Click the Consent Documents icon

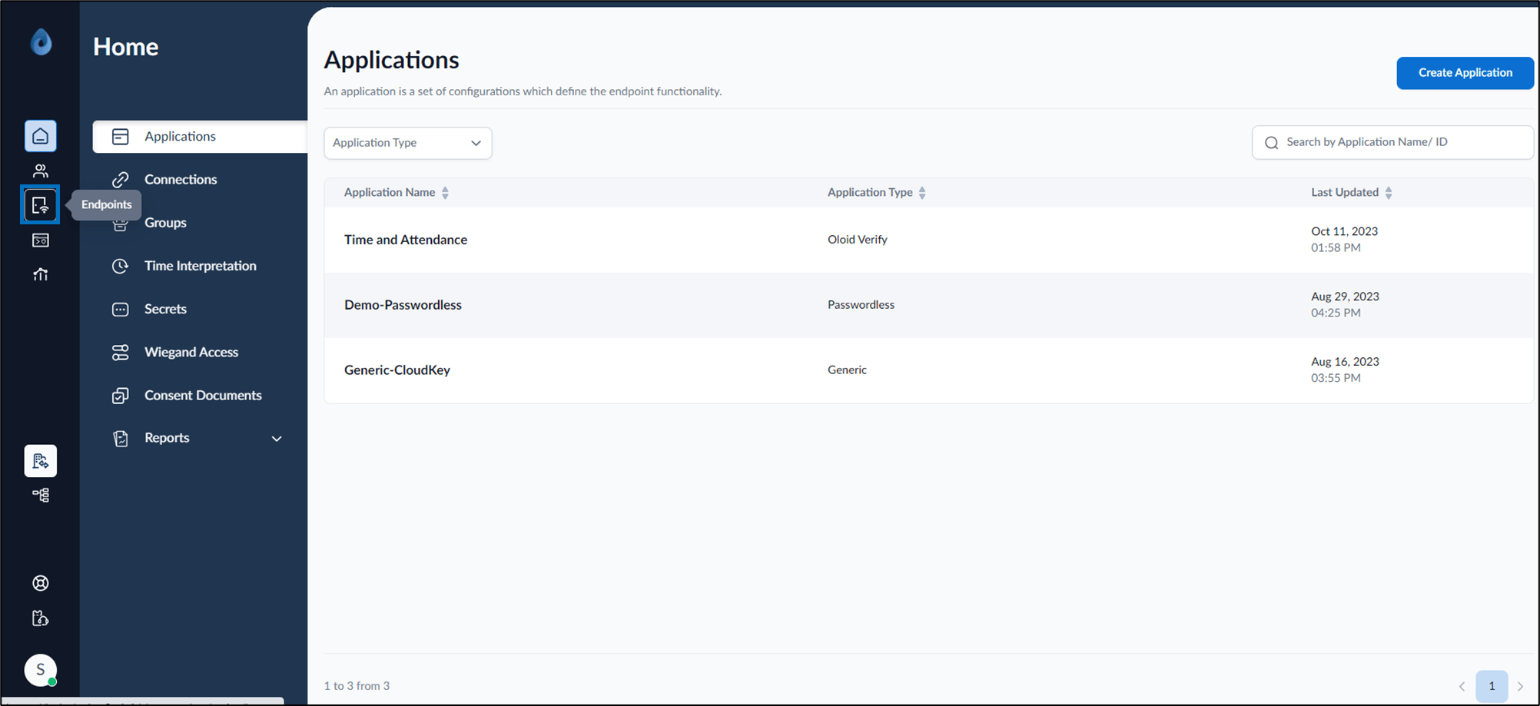(121, 396)
